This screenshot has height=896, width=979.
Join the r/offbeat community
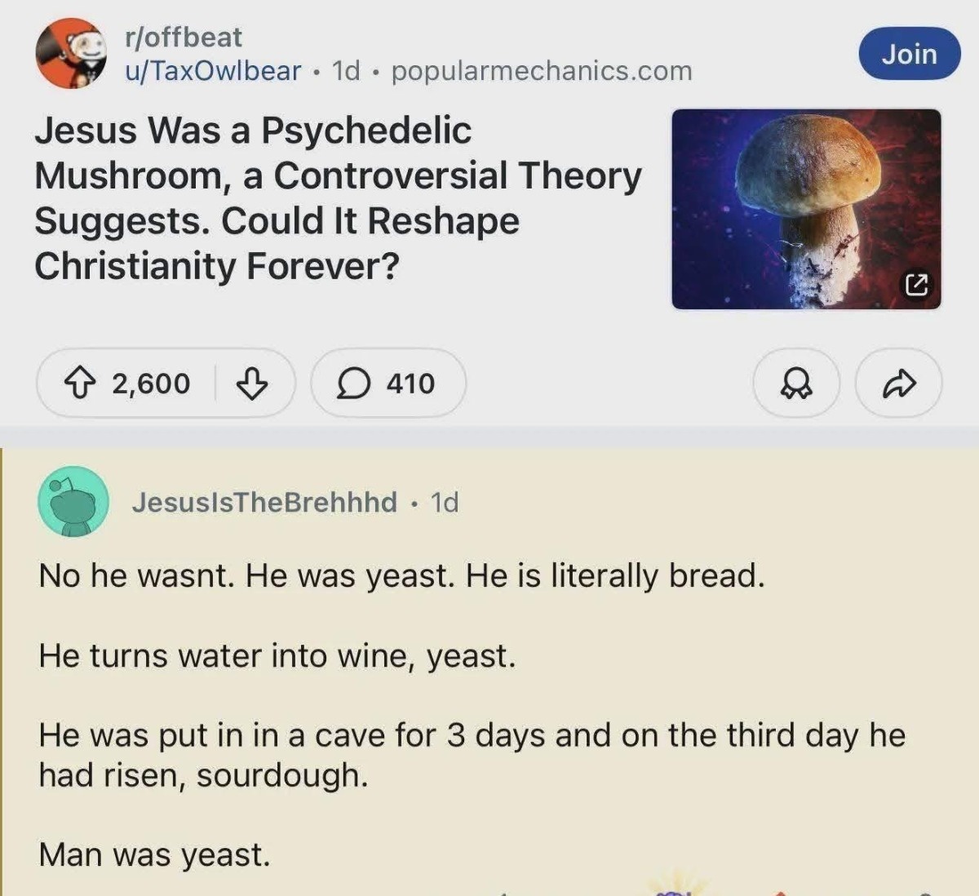click(x=910, y=54)
